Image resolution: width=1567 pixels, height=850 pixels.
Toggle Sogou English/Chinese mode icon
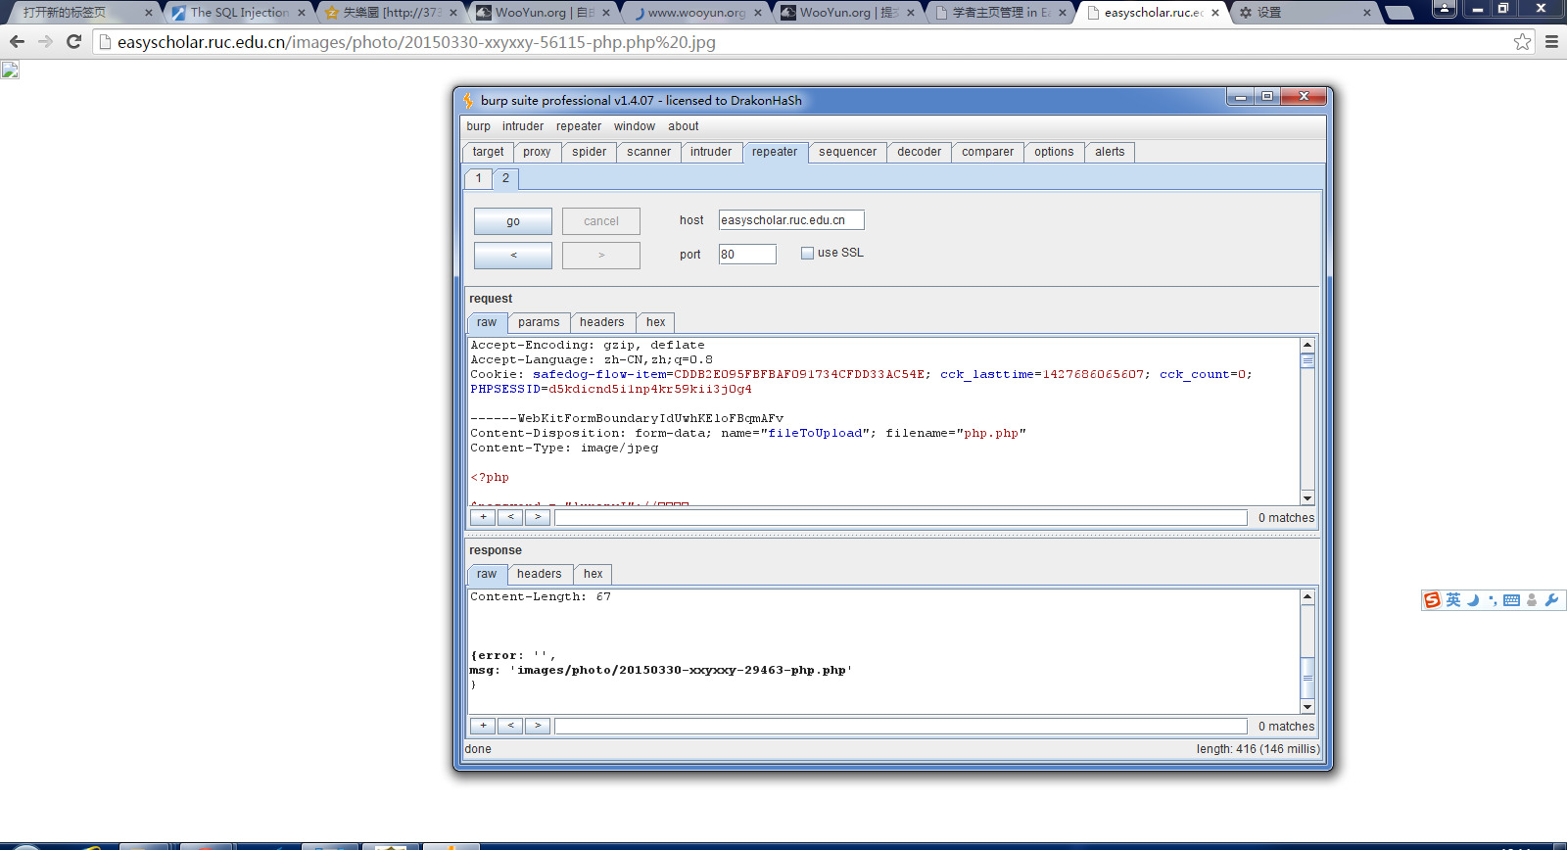[x=1453, y=600]
